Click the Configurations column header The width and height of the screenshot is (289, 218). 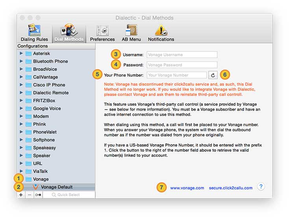[x=56, y=46]
